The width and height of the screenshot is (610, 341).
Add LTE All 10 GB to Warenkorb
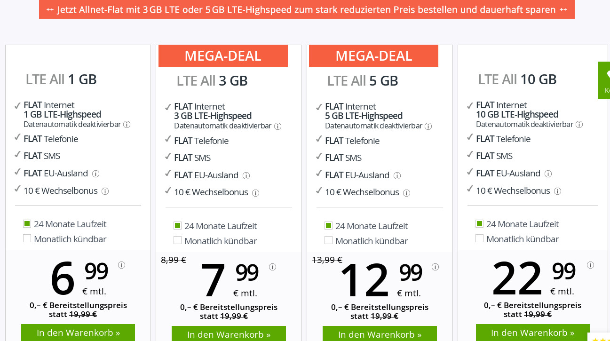click(532, 333)
